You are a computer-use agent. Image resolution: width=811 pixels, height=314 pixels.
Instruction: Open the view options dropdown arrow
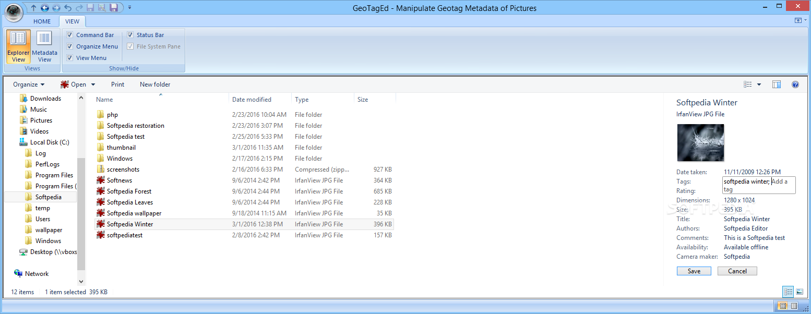(x=759, y=84)
